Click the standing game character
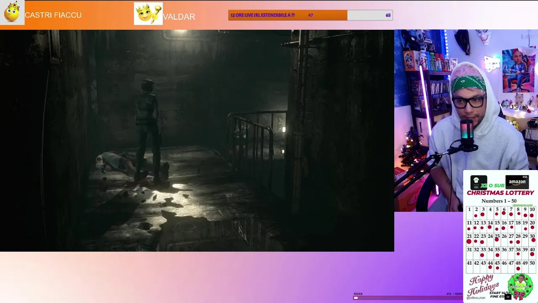 click(x=148, y=129)
